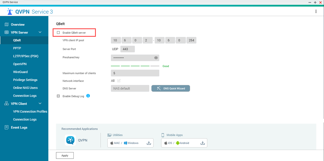Enable the QBelt server checkbox

[58, 33]
